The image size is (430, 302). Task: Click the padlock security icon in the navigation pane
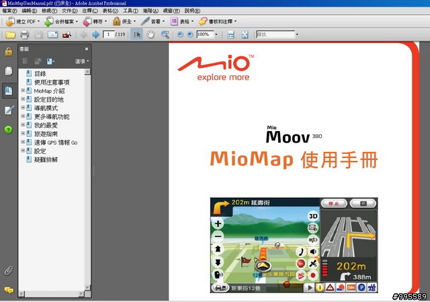pos(9,51)
